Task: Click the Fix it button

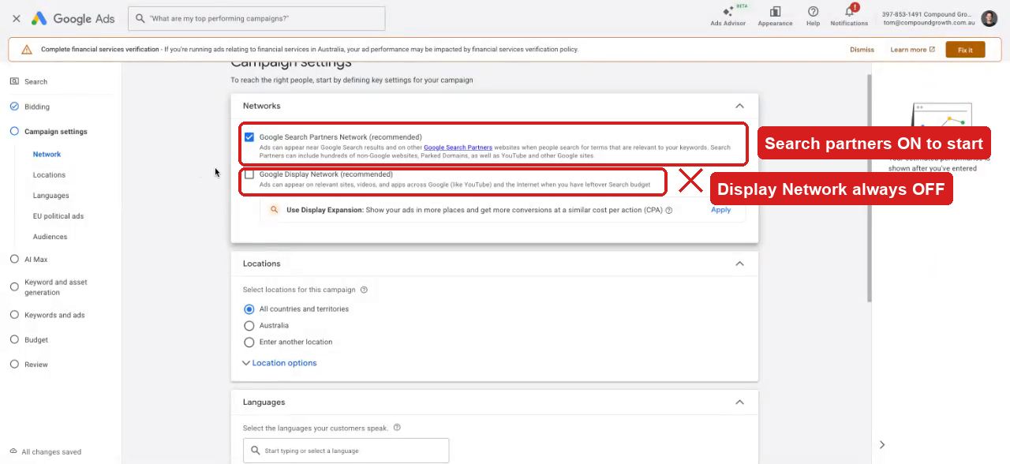Action: point(965,50)
